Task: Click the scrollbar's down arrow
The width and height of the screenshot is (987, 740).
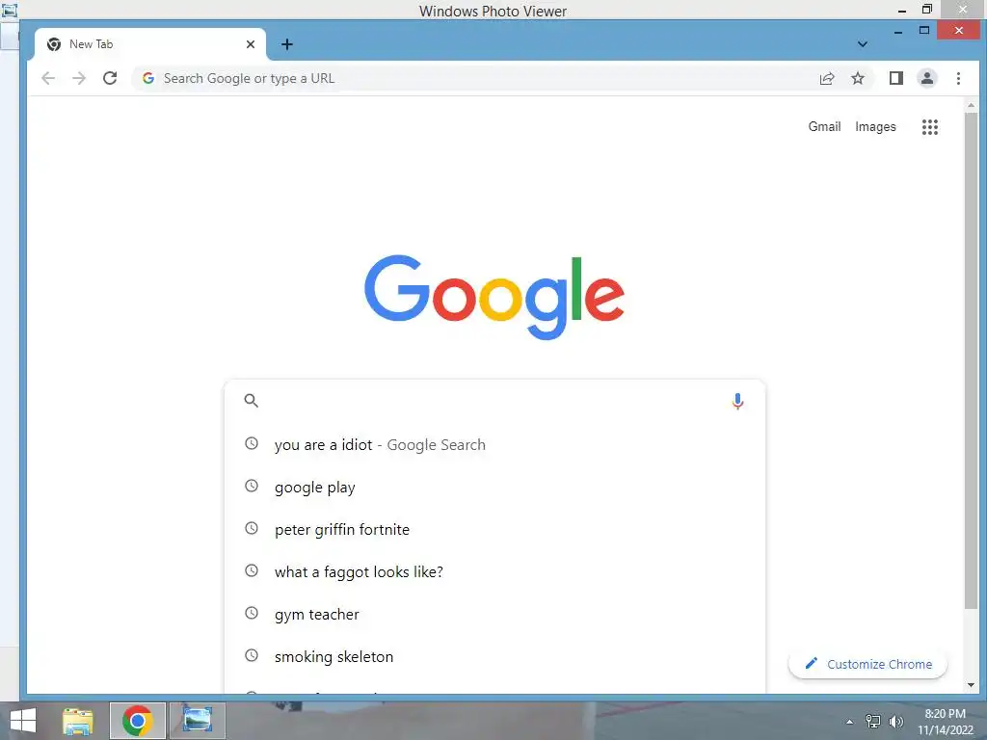Action: tap(971, 685)
